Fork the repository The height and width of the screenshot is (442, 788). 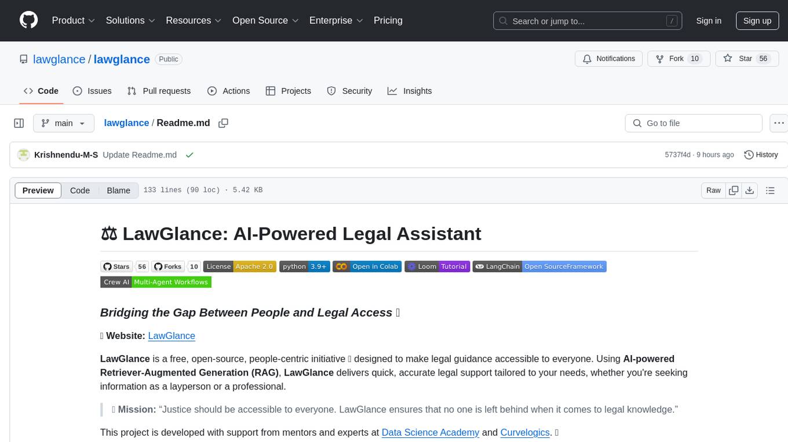coord(678,59)
